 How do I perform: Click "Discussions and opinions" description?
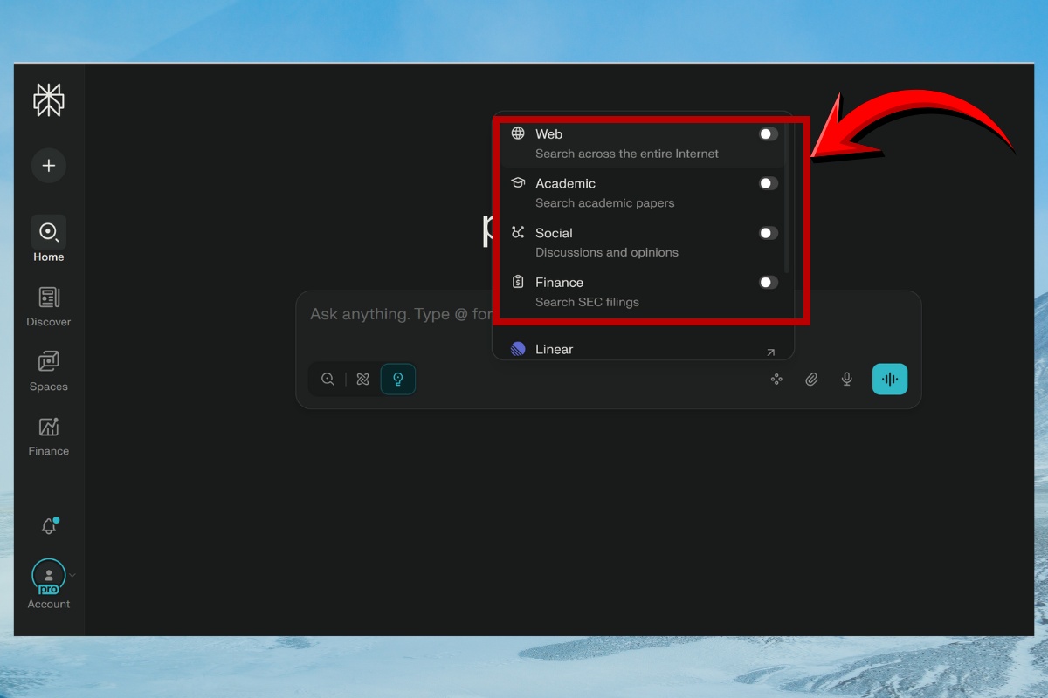[x=607, y=252]
